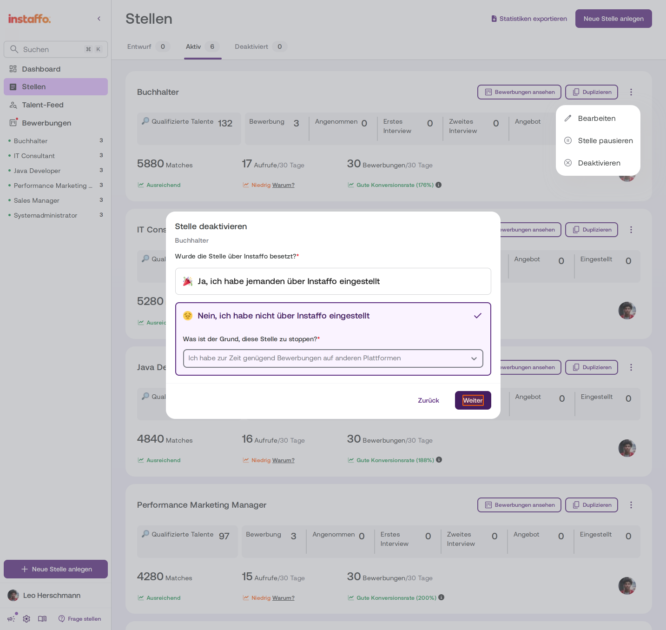Focus the Suchen search field
This screenshot has width=666, height=630.
[56, 49]
